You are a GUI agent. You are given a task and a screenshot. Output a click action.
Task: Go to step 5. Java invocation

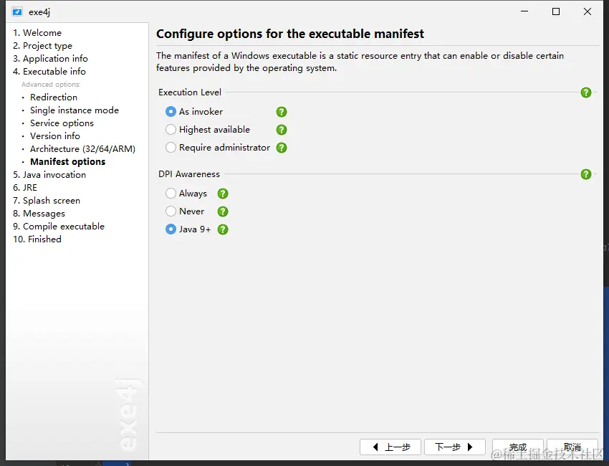click(x=49, y=175)
